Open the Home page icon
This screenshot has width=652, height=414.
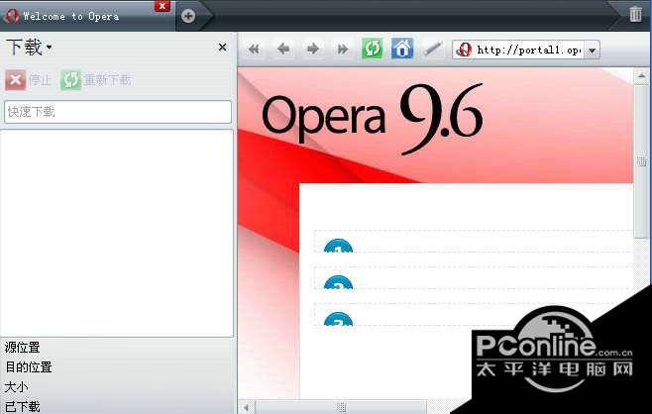(402, 49)
